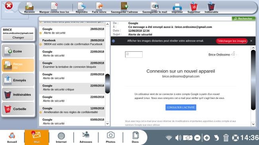
Task: Dismiss the remote images warning bar
Action: tap(251, 41)
